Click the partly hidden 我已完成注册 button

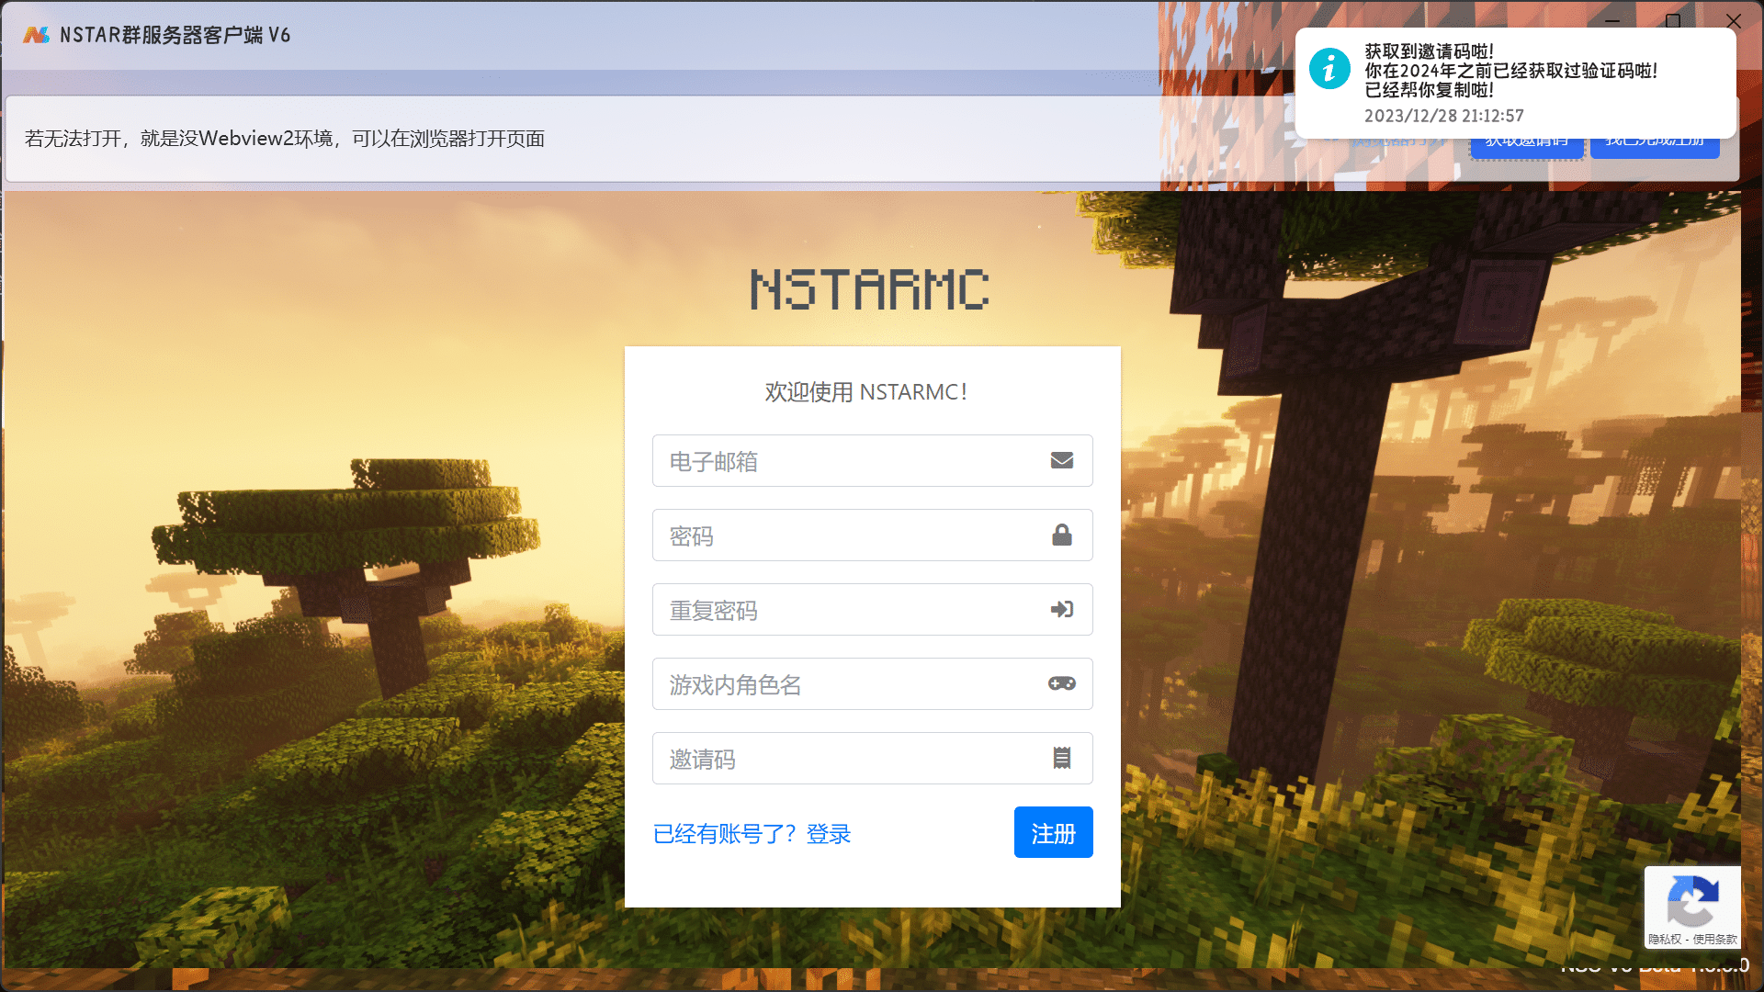tap(1655, 147)
